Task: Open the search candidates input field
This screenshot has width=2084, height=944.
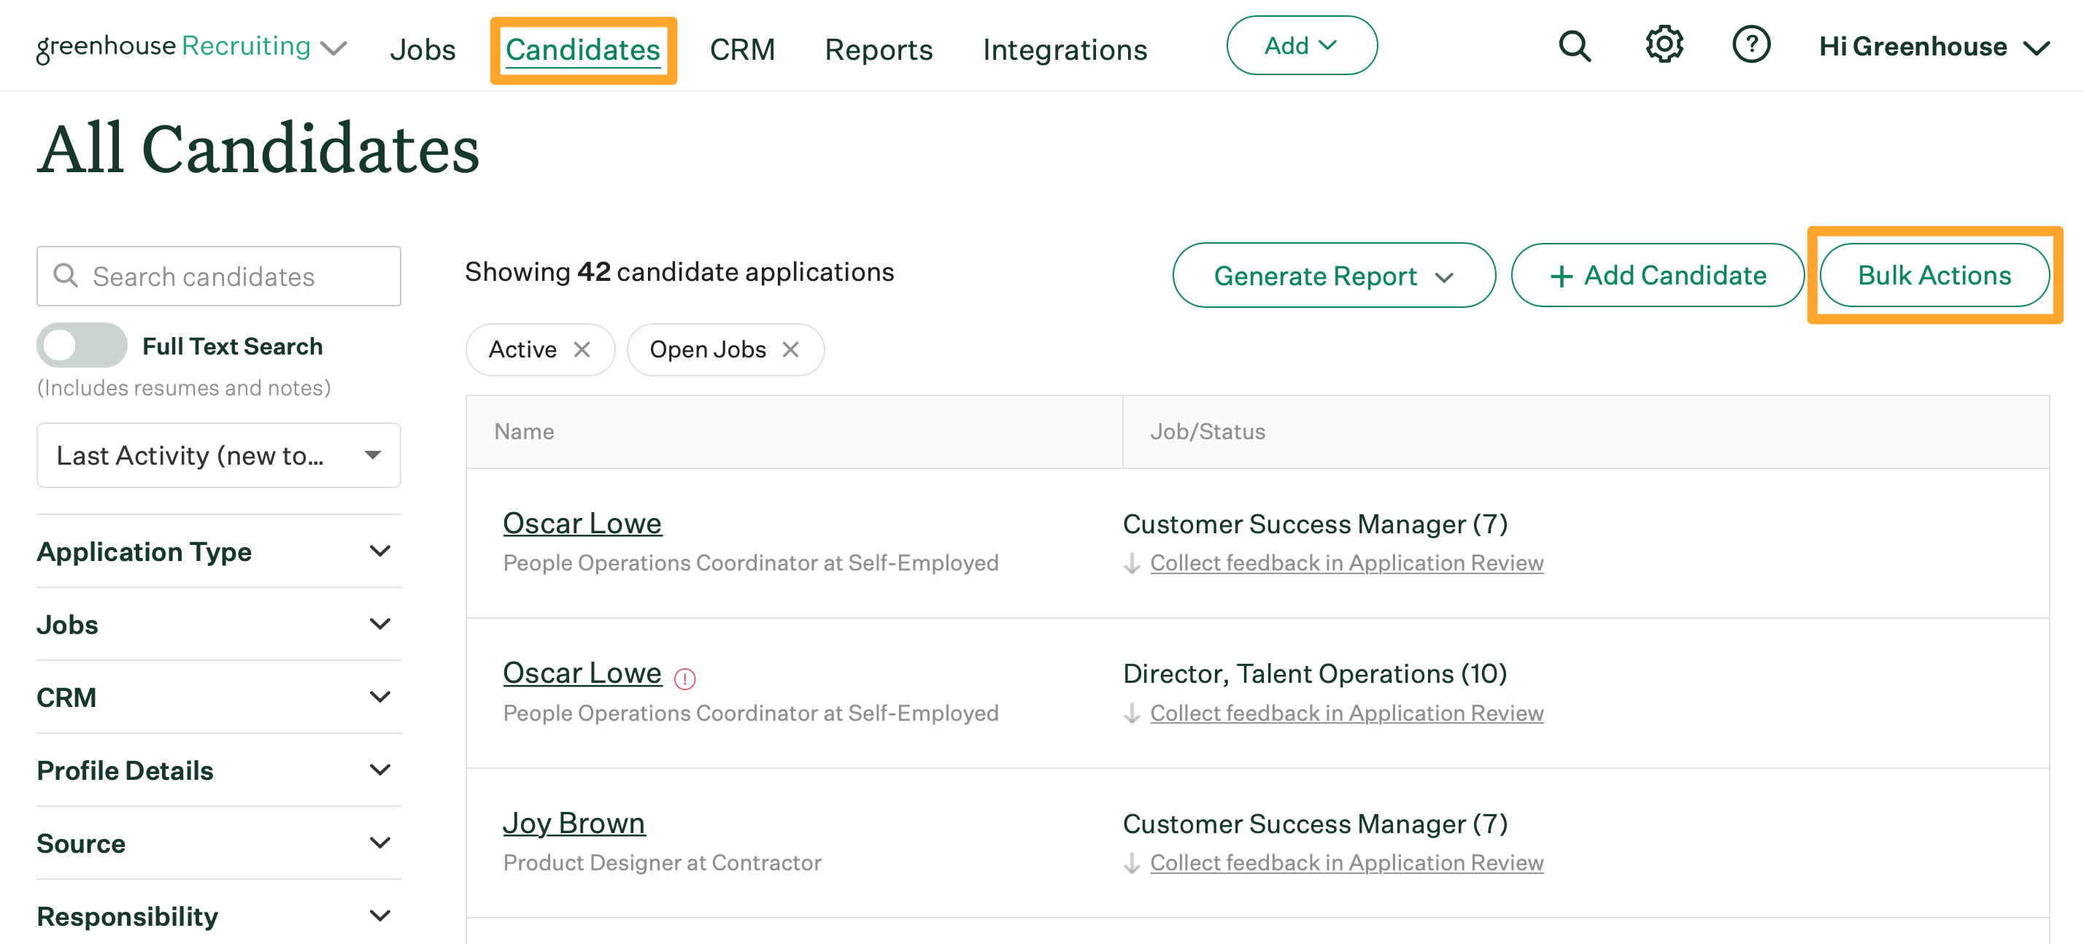Action: pyautogui.click(x=218, y=275)
